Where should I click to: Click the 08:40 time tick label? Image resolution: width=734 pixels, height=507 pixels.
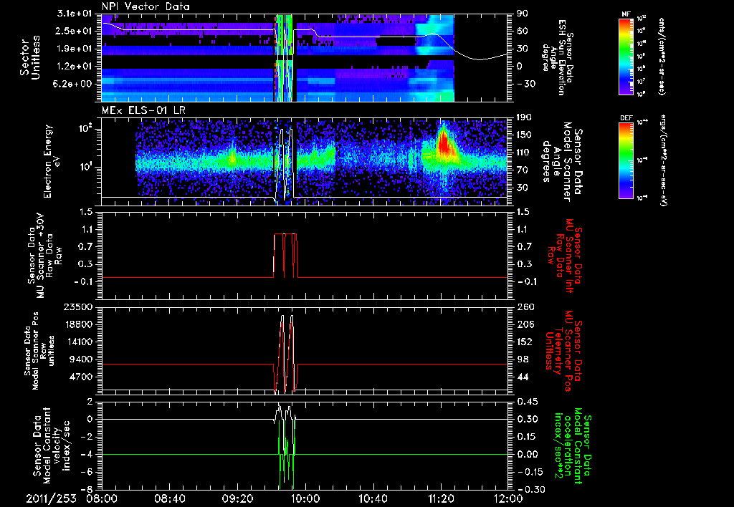point(169,498)
